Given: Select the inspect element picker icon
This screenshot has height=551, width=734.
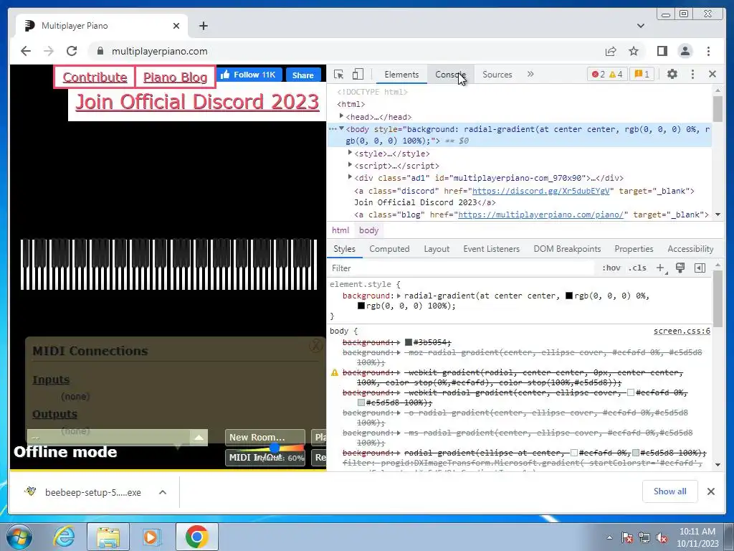Looking at the screenshot, I should 338,74.
